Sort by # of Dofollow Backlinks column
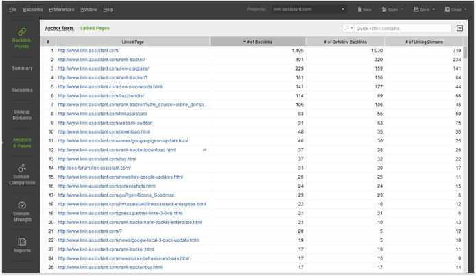Screen dimensions: 476x276 pyautogui.click(x=345, y=42)
